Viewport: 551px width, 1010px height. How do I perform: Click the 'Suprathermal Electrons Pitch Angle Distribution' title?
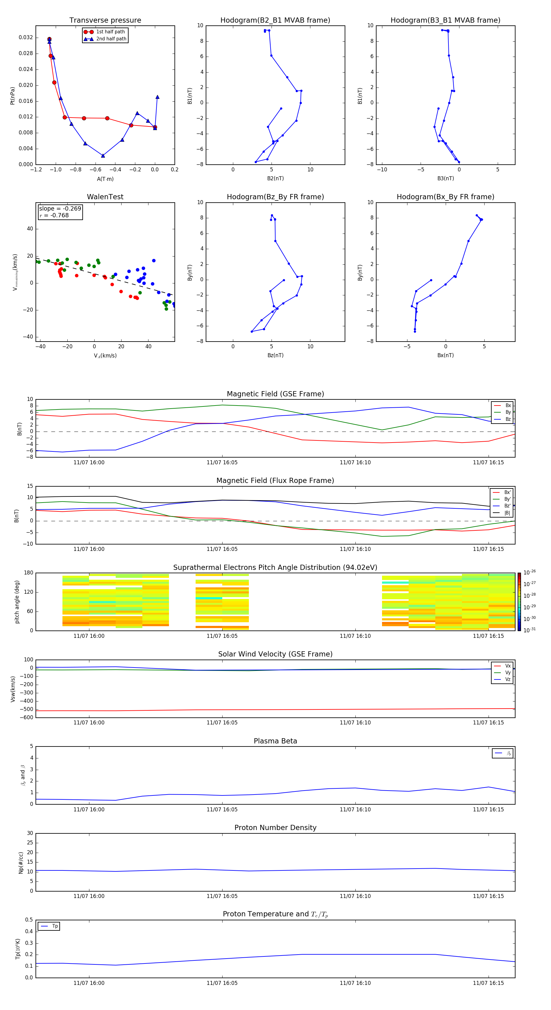click(x=275, y=568)
